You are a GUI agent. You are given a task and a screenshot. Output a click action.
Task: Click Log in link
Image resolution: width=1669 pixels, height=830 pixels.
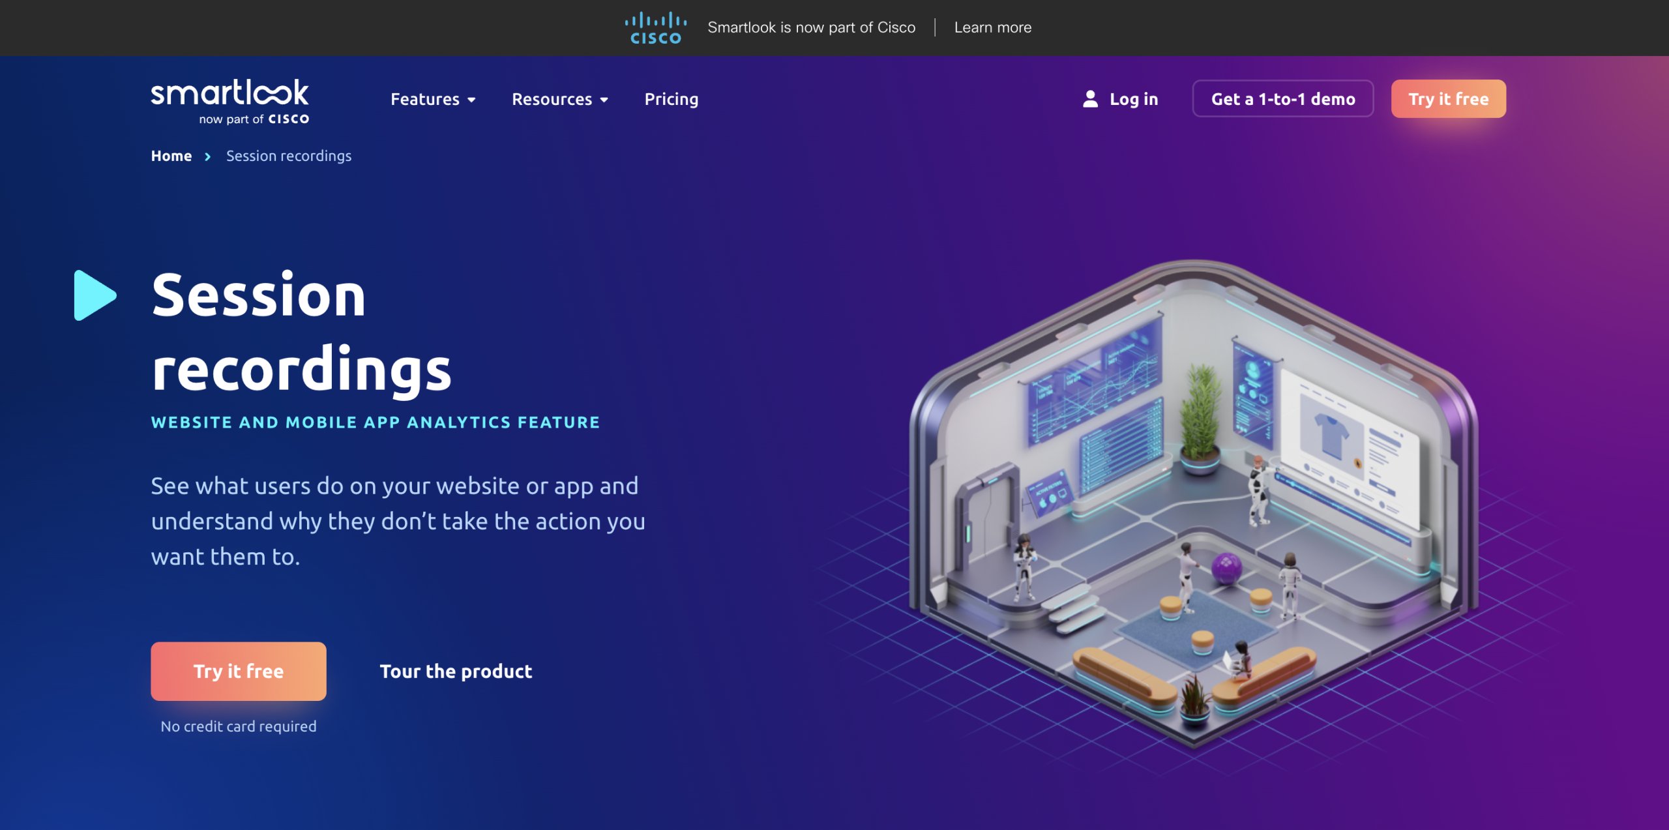(x=1133, y=99)
